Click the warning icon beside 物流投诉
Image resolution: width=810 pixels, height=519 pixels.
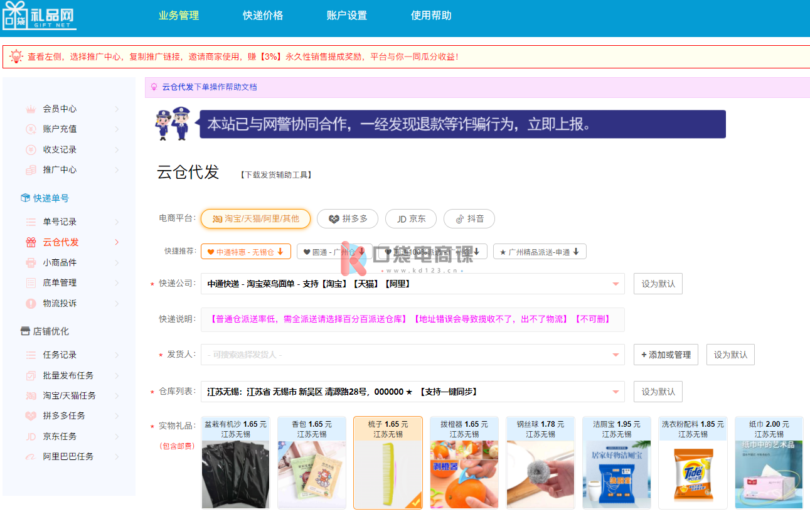click(31, 304)
